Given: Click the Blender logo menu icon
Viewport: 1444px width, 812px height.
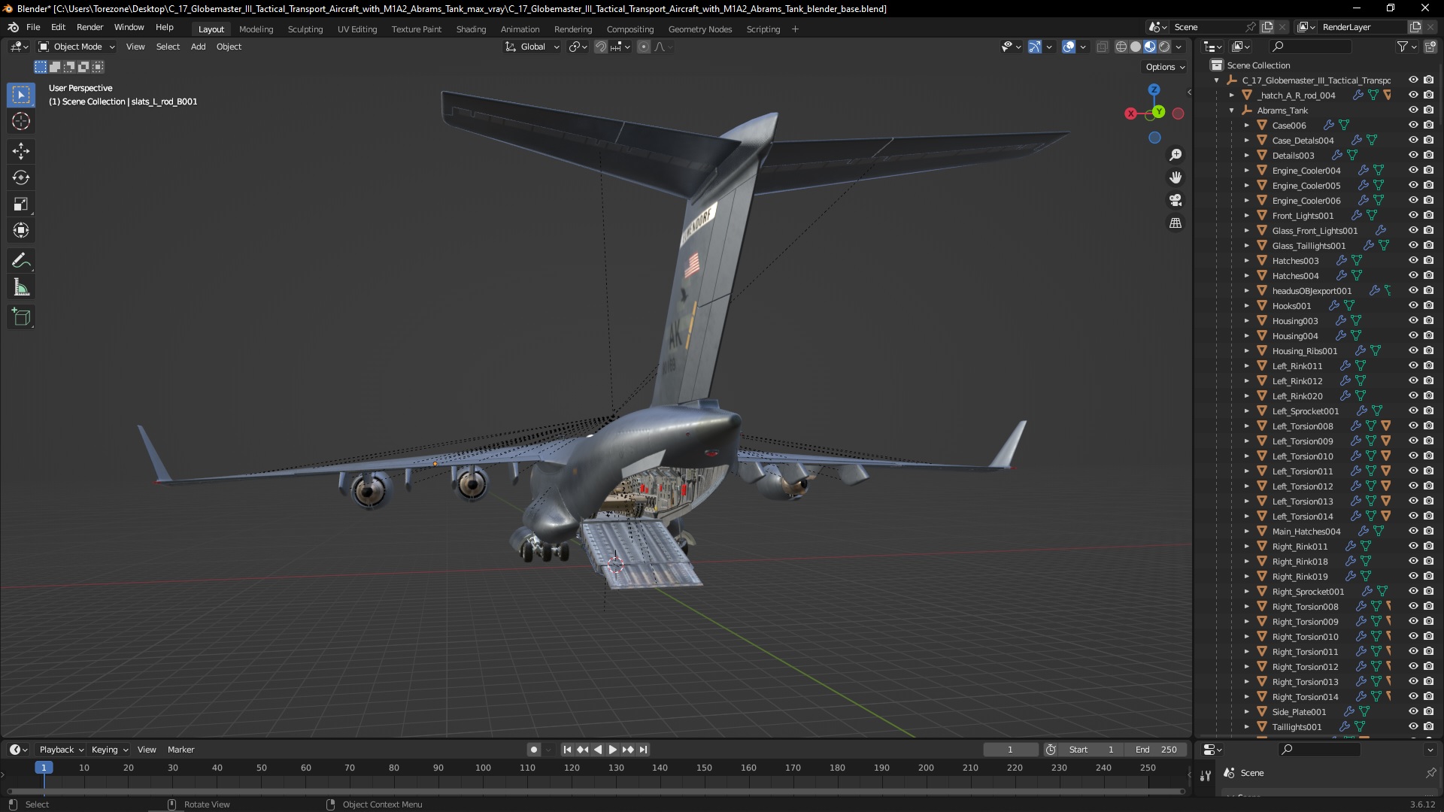Looking at the screenshot, I should point(13,27).
